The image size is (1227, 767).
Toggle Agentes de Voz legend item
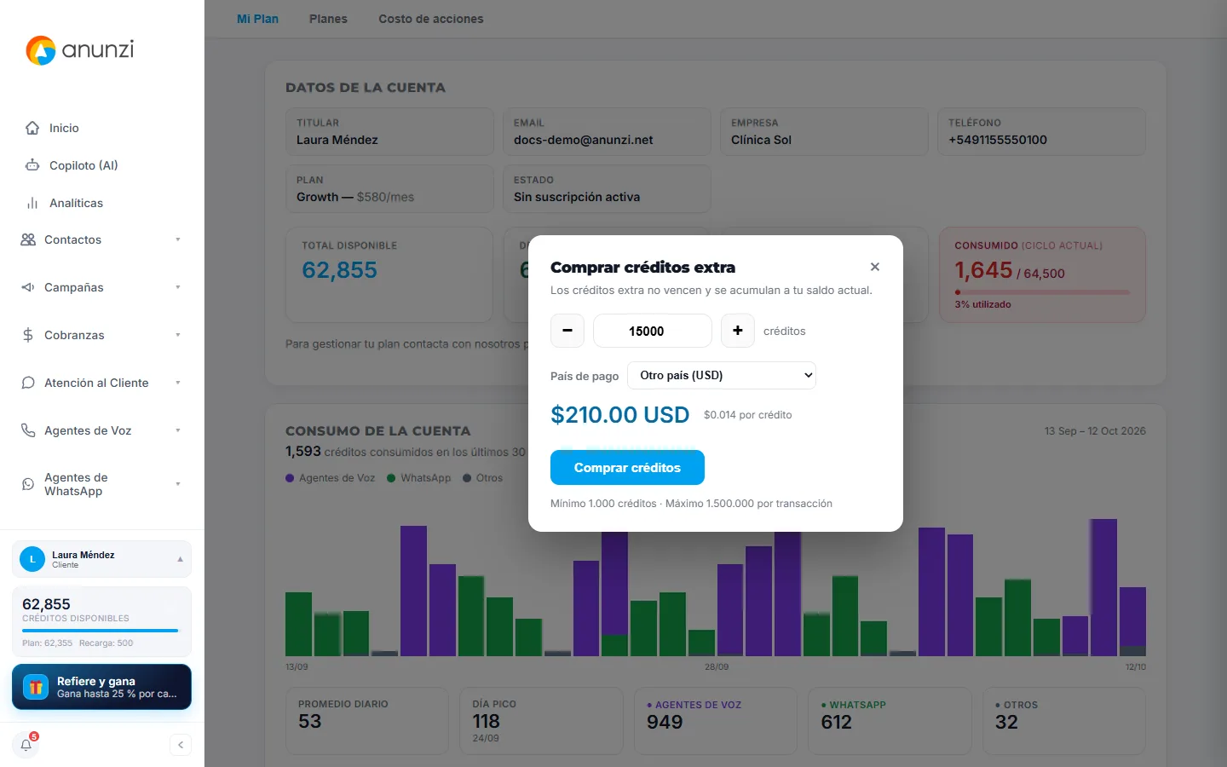[x=331, y=478]
